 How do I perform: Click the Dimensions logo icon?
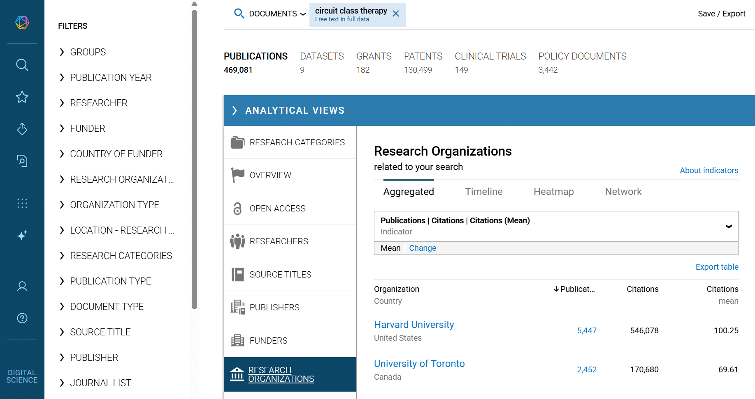click(x=22, y=22)
